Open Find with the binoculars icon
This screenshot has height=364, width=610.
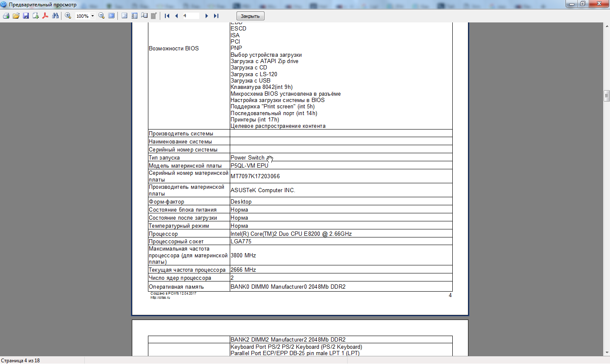(56, 16)
